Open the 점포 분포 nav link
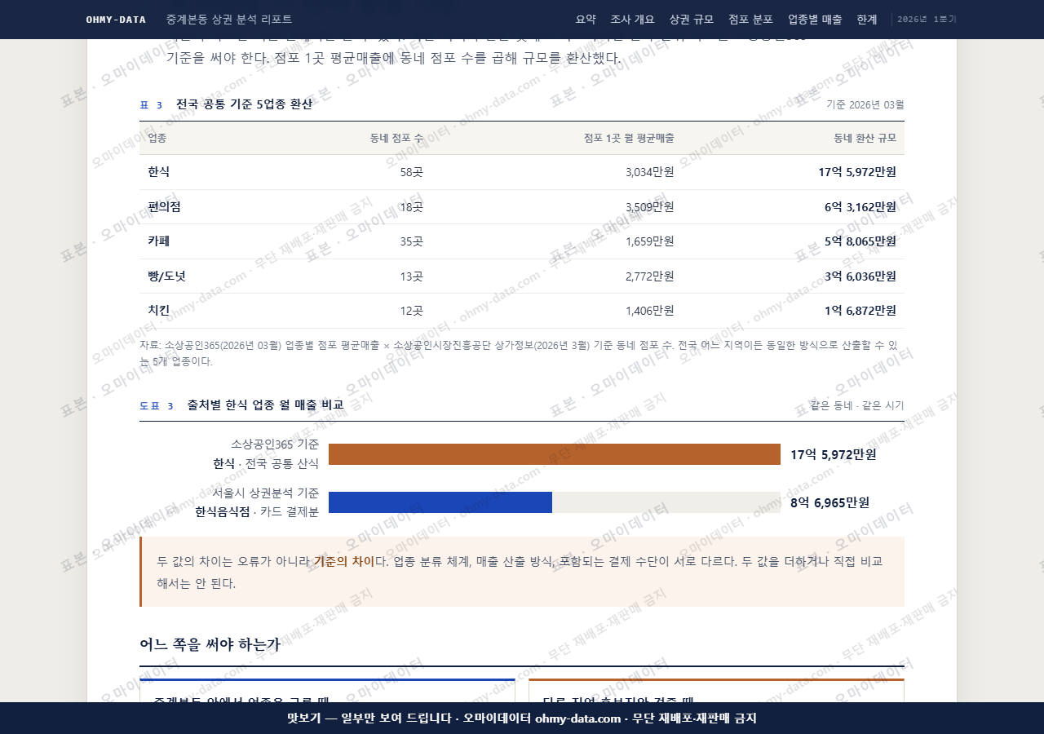This screenshot has width=1044, height=734. click(x=750, y=20)
